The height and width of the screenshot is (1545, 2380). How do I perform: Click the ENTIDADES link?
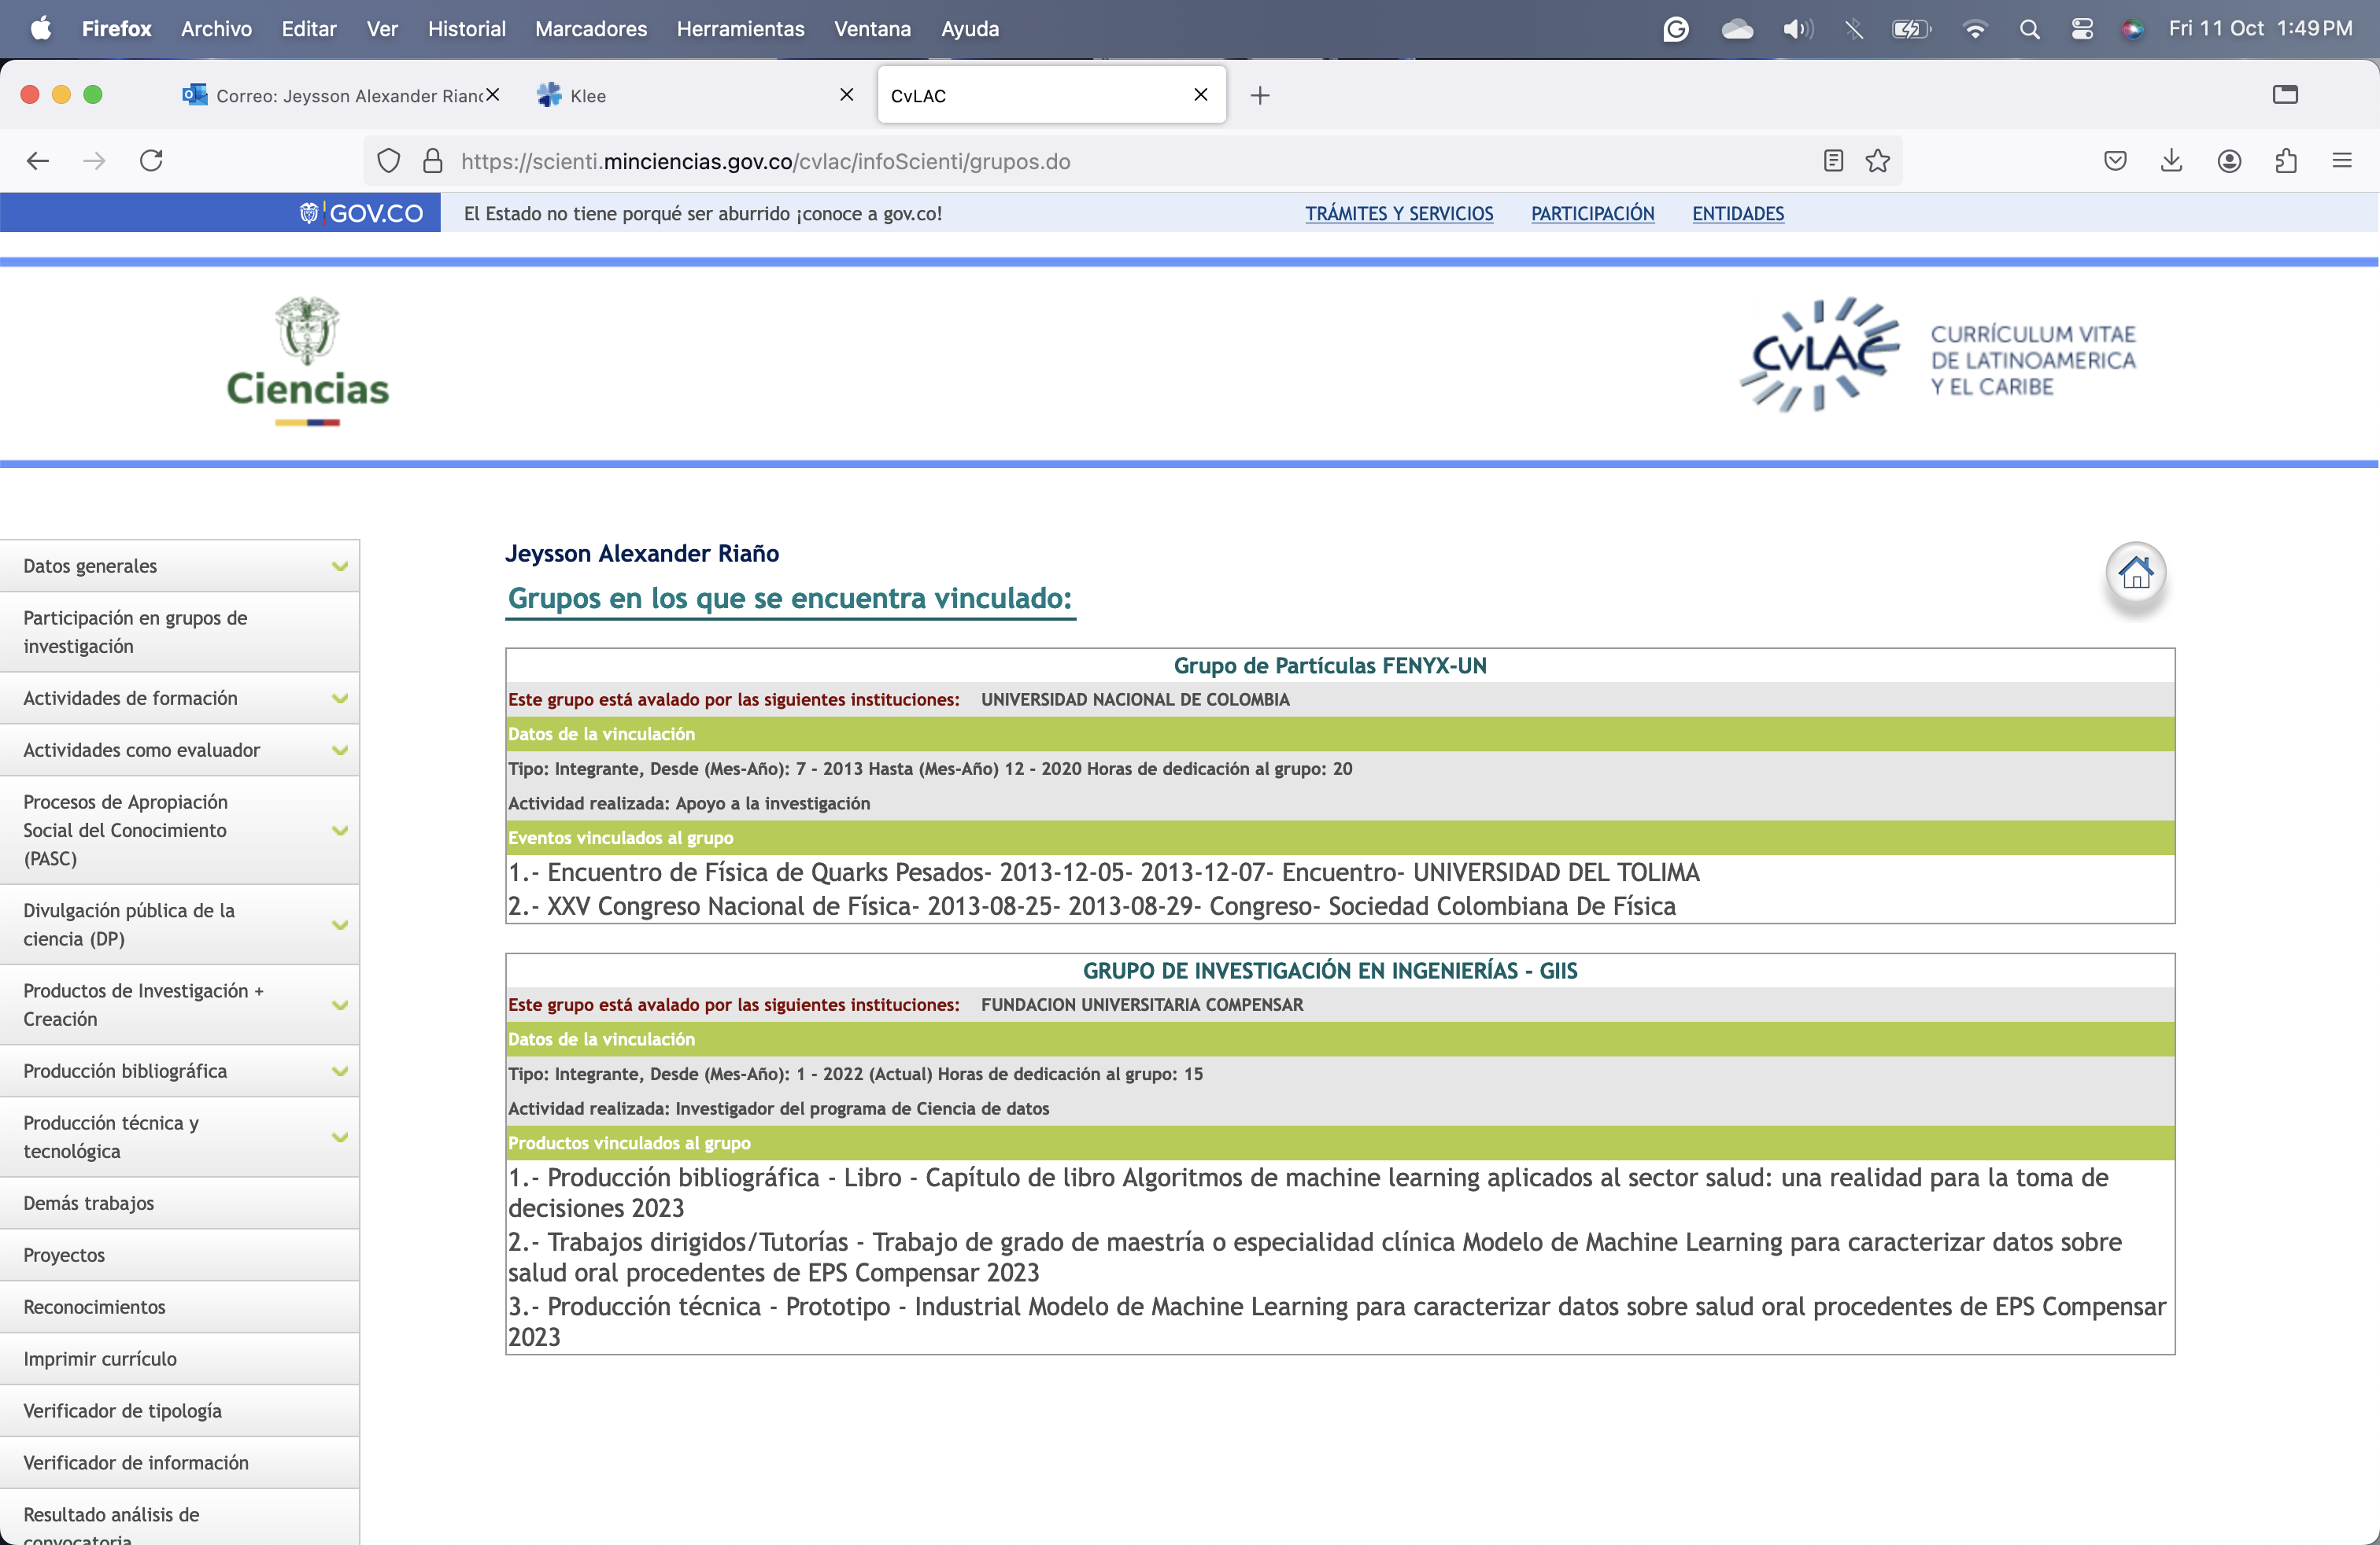1737,214
